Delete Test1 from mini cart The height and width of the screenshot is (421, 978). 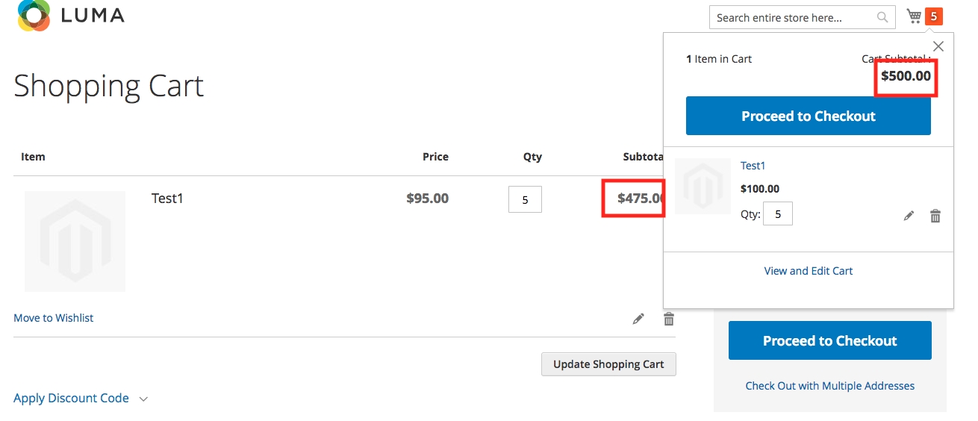[935, 216]
